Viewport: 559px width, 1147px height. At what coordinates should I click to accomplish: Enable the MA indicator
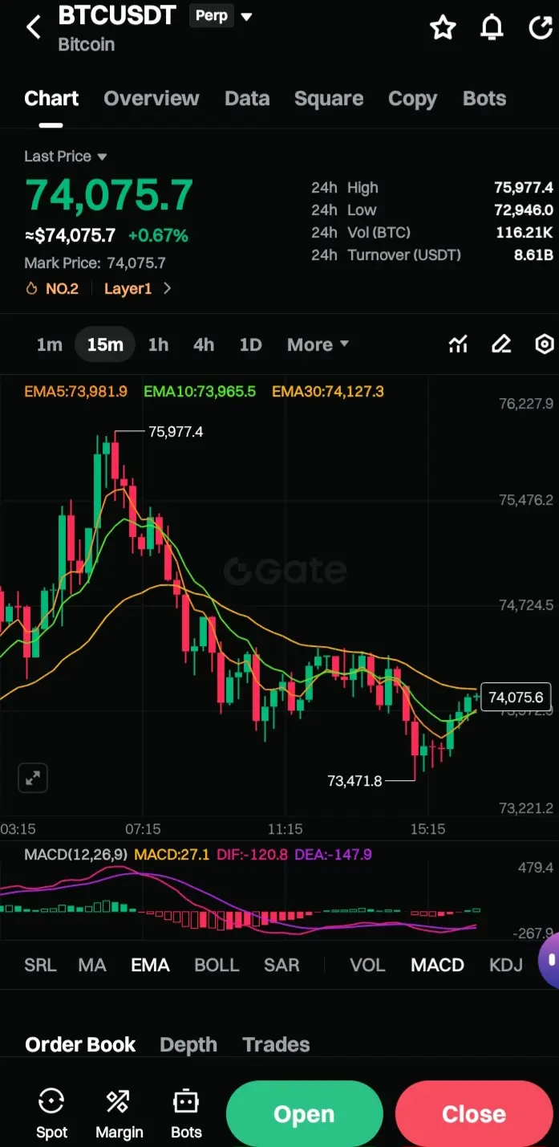pyautogui.click(x=92, y=965)
